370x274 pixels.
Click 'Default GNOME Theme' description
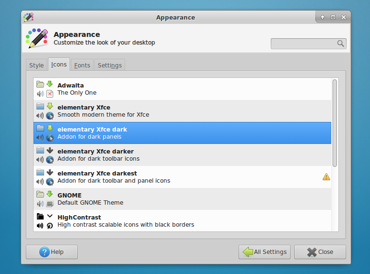point(91,203)
